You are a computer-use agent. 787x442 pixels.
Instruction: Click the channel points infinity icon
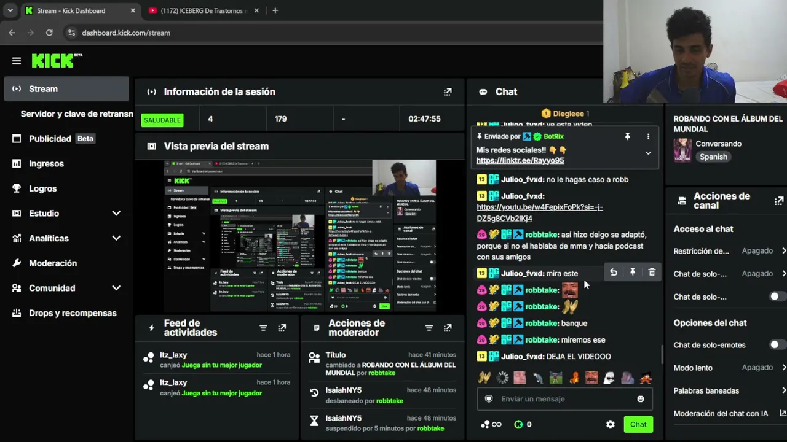point(491,424)
